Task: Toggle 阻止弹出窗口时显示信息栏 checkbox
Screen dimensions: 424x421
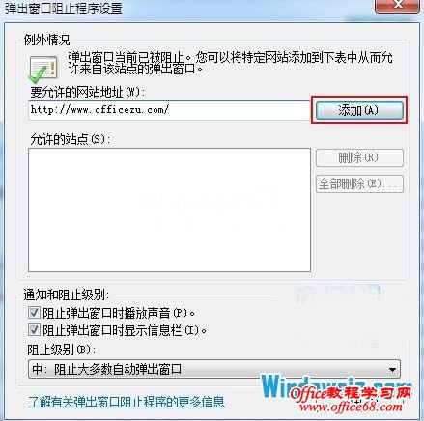Action: point(34,330)
